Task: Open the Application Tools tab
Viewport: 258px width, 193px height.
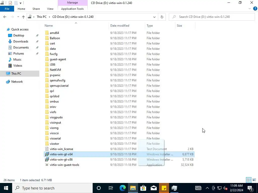Action: tap(72, 9)
